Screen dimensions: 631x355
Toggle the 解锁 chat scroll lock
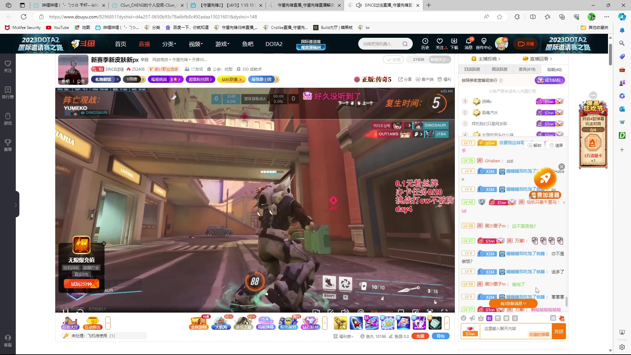(534, 145)
